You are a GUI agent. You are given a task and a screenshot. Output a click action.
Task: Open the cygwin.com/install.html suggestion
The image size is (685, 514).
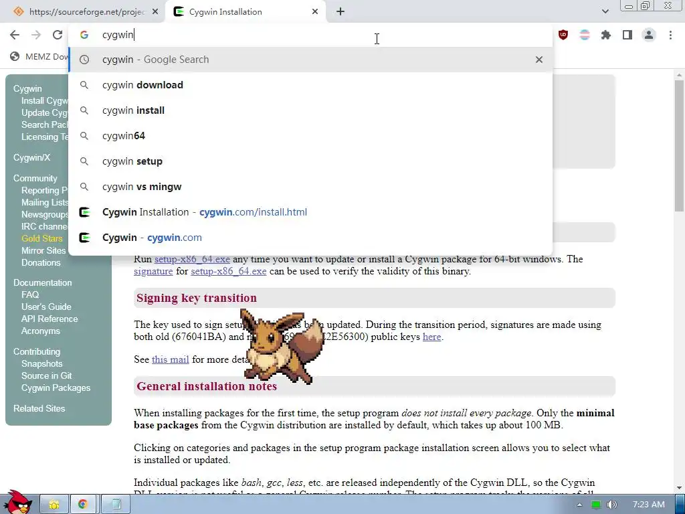[310, 212]
